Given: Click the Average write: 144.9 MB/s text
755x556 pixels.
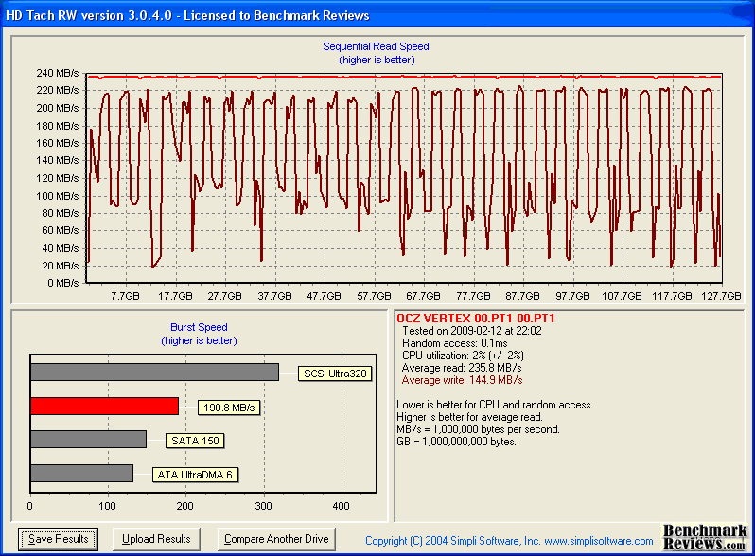Looking at the screenshot, I should pyautogui.click(x=463, y=380).
